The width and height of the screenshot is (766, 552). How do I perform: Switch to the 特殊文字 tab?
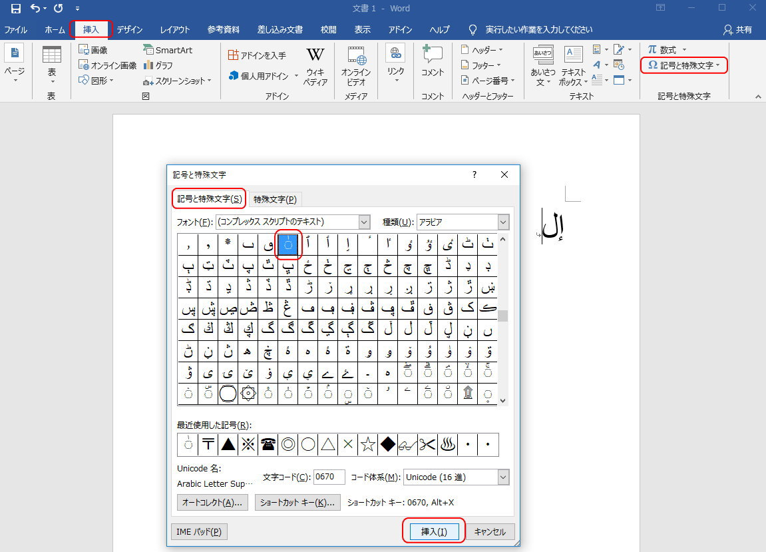[x=275, y=198]
